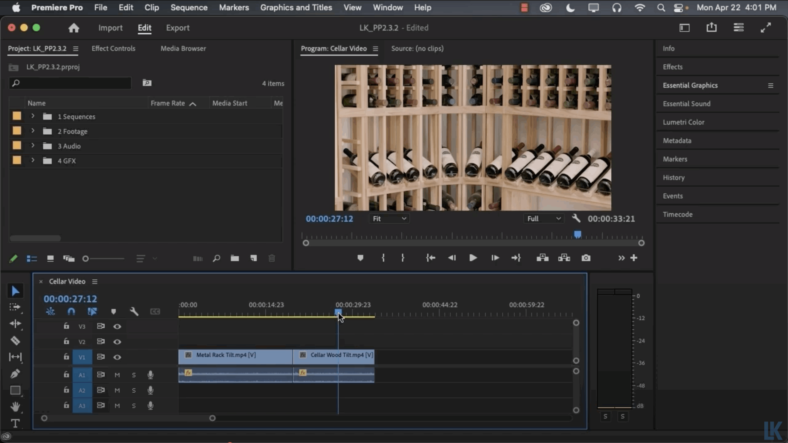788x443 pixels.
Task: Select the Type tool
Action: (x=15, y=423)
